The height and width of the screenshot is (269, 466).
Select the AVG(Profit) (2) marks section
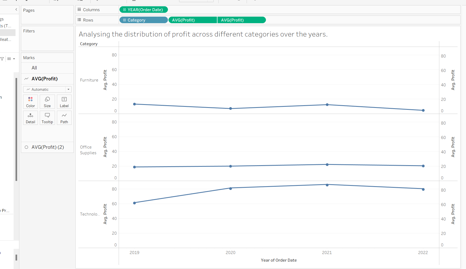[48, 147]
